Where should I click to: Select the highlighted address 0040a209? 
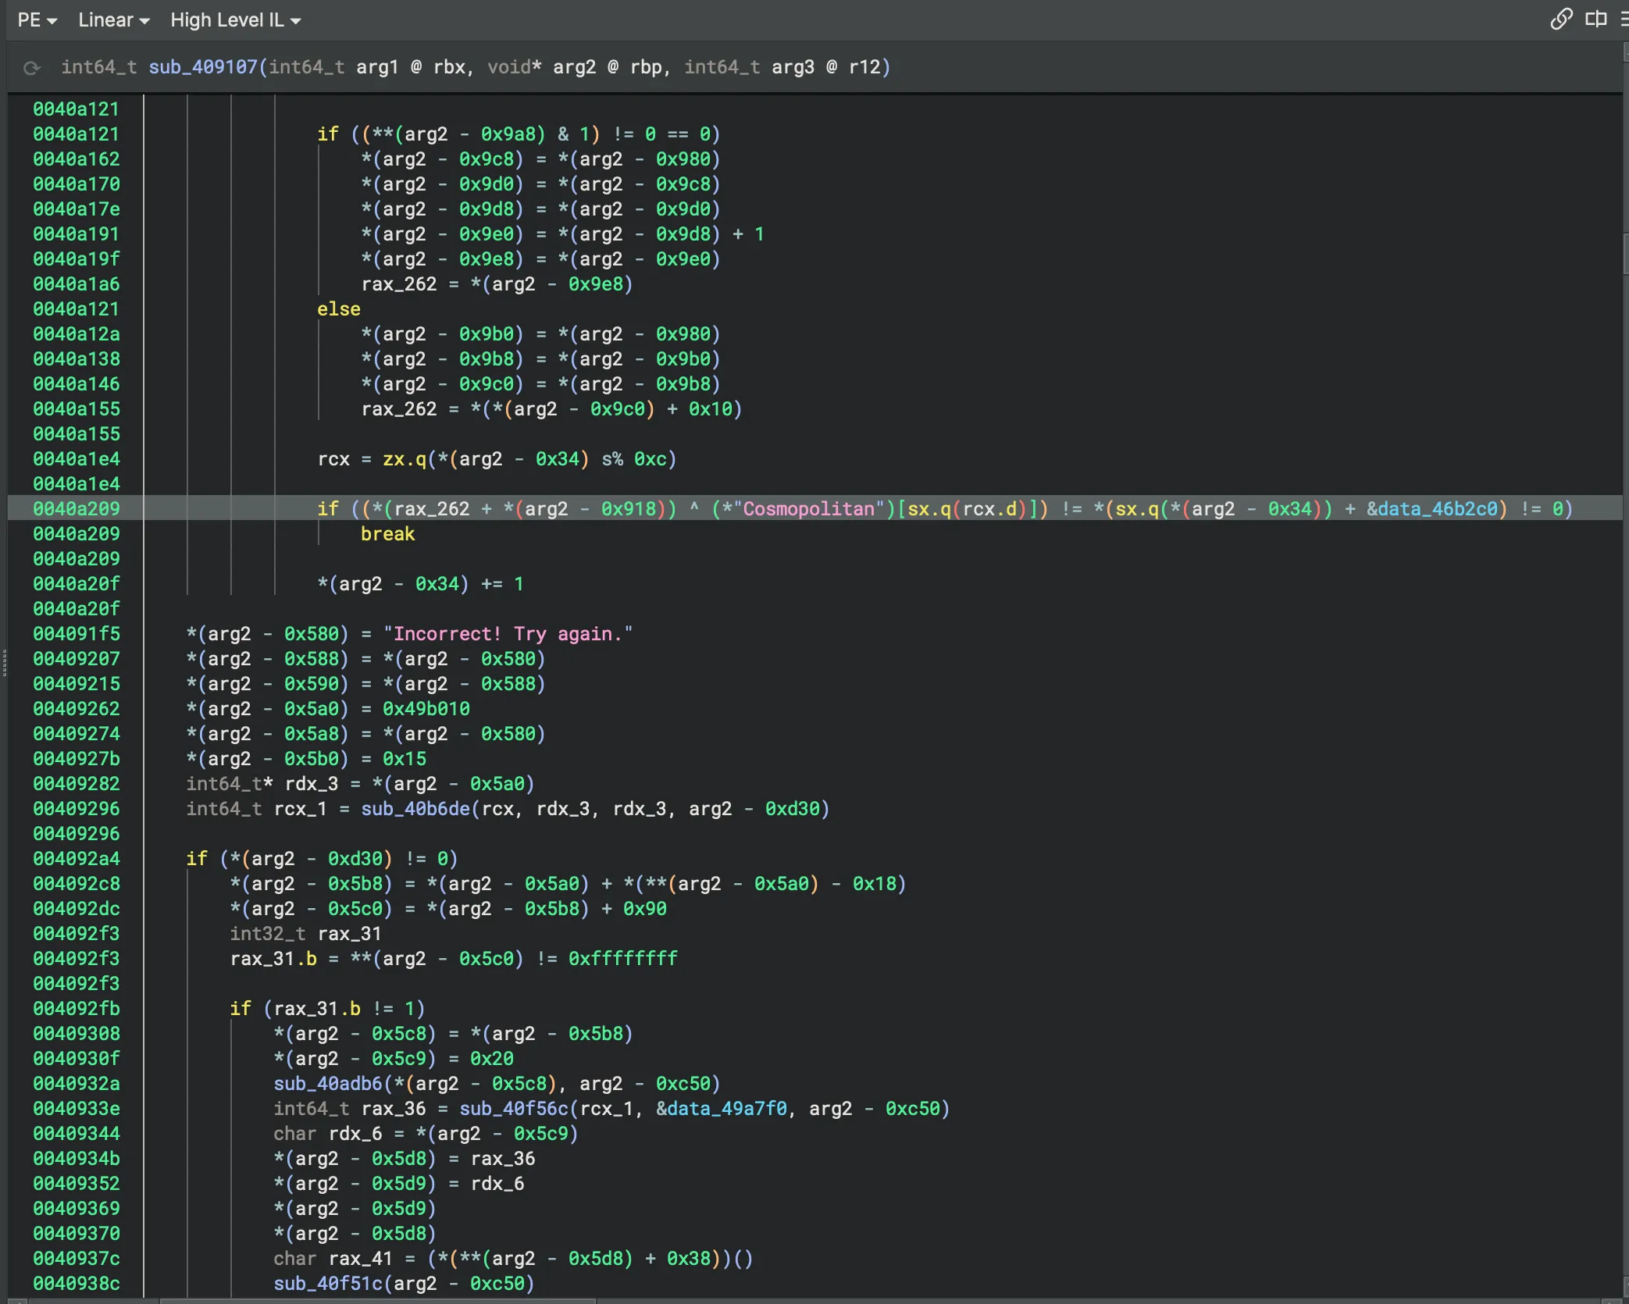[77, 509]
